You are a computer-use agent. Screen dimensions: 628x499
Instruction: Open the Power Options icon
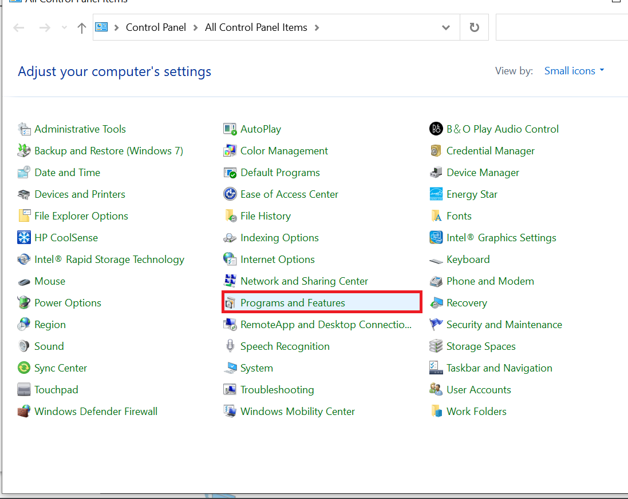coord(24,303)
